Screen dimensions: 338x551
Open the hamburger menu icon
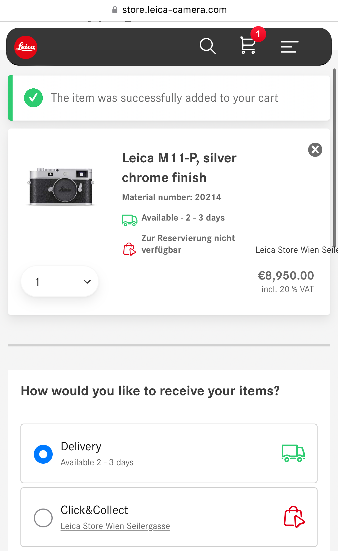289,47
